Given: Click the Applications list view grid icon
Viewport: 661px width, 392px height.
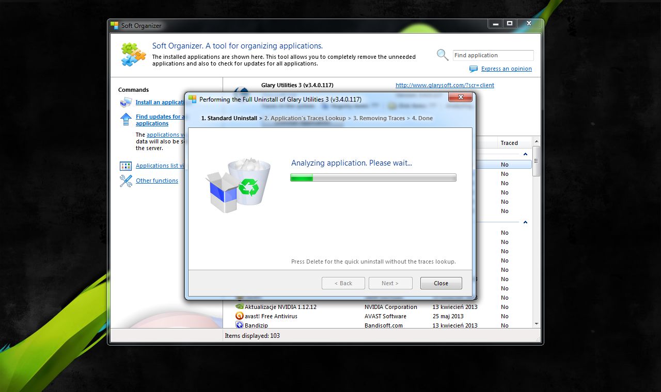Looking at the screenshot, I should (x=126, y=166).
